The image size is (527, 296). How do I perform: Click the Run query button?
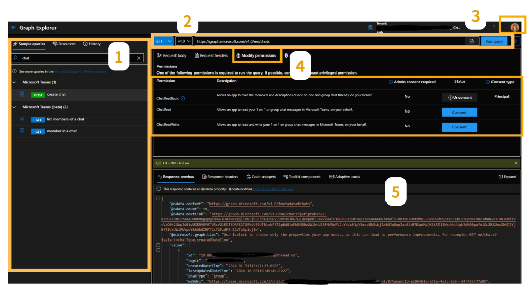(x=494, y=41)
